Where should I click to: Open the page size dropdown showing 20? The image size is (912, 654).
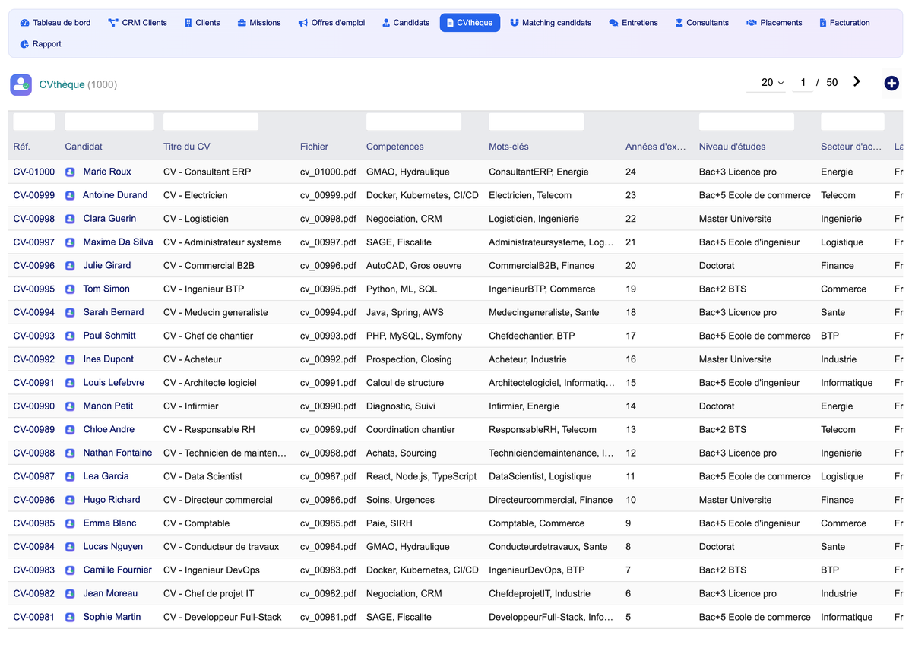pos(766,82)
